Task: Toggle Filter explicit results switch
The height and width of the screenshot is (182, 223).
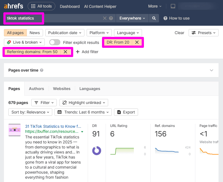Action: pos(55,42)
